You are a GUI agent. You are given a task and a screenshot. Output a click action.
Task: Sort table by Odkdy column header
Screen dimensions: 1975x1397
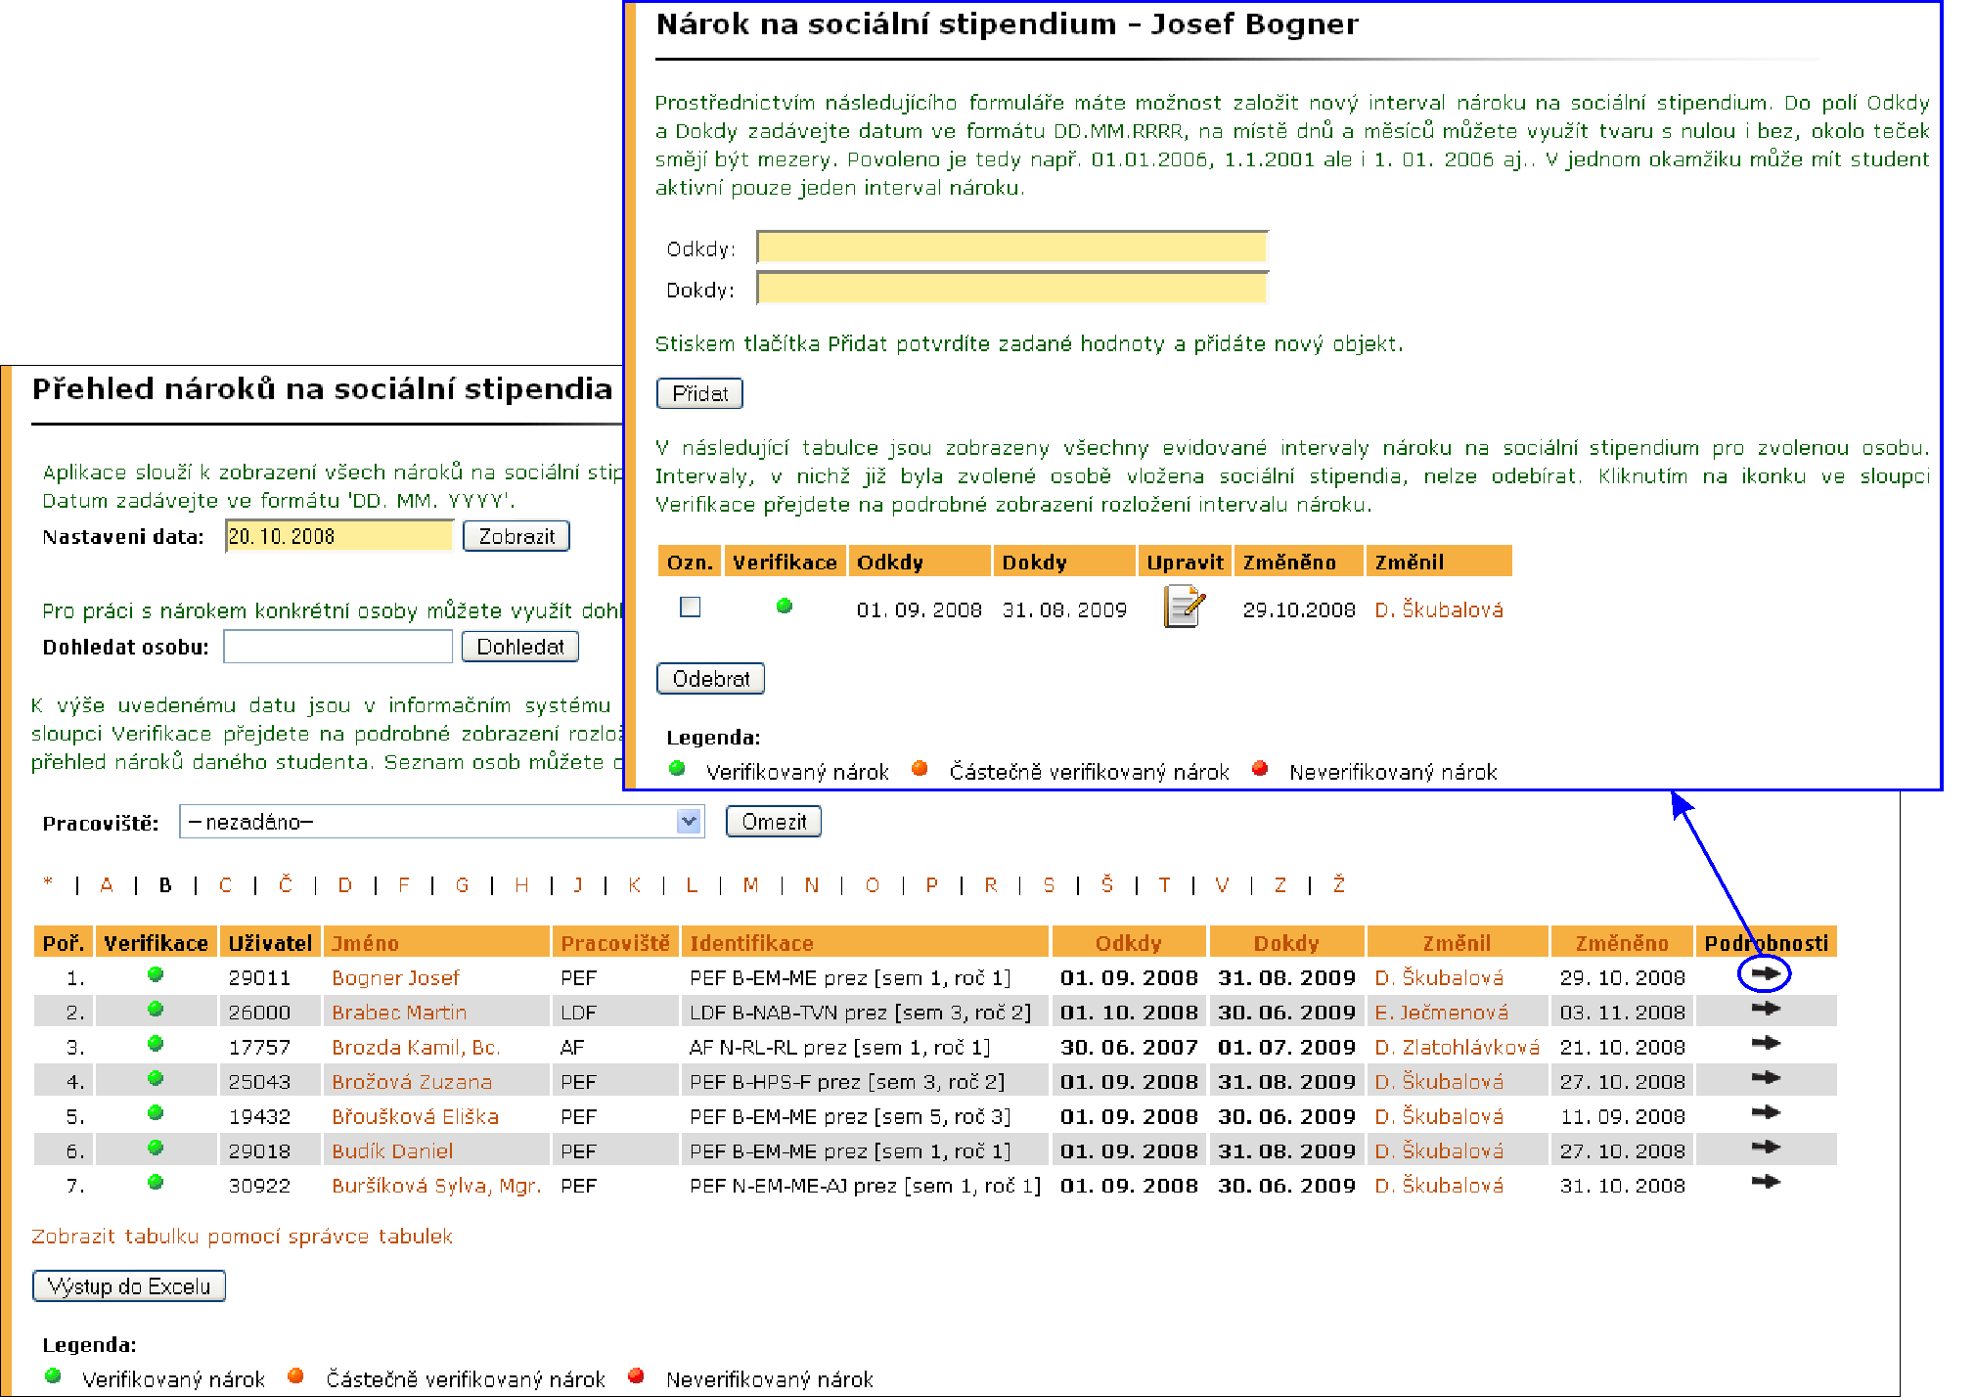click(1128, 943)
